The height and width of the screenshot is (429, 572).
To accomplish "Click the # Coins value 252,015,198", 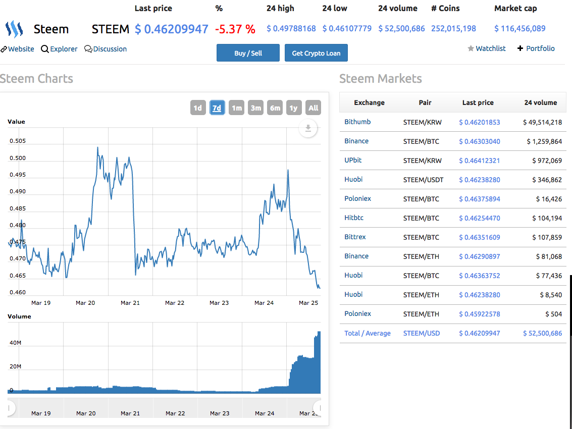I will [453, 28].
